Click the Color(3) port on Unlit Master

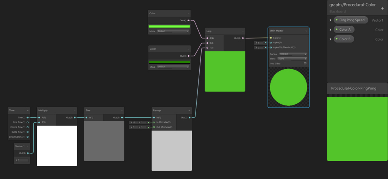coord(271,38)
